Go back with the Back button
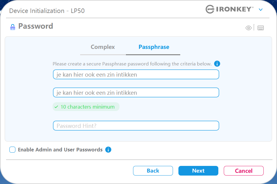This screenshot has width=277, height=184. 153,171
